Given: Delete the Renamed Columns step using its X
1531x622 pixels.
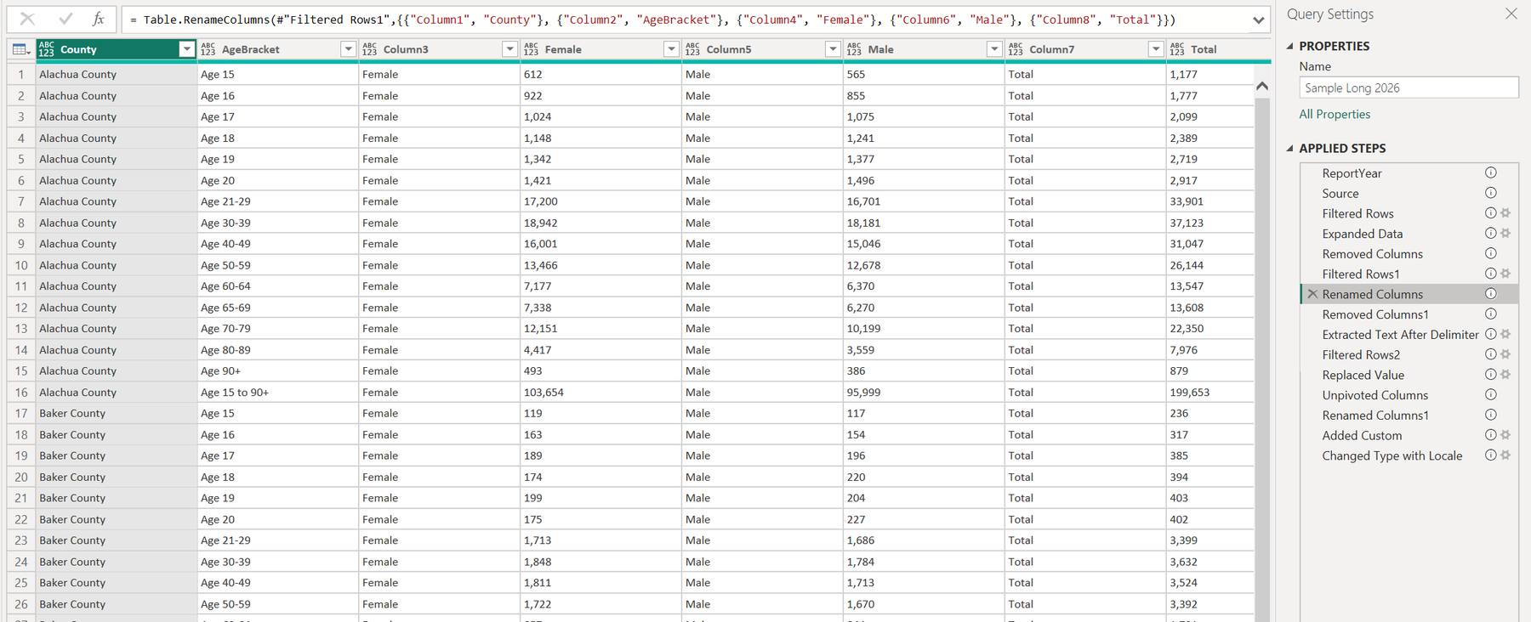Looking at the screenshot, I should [x=1312, y=294].
